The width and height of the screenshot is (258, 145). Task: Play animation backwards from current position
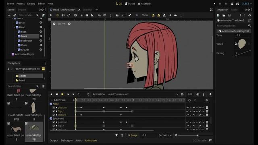[x=51, y=94]
